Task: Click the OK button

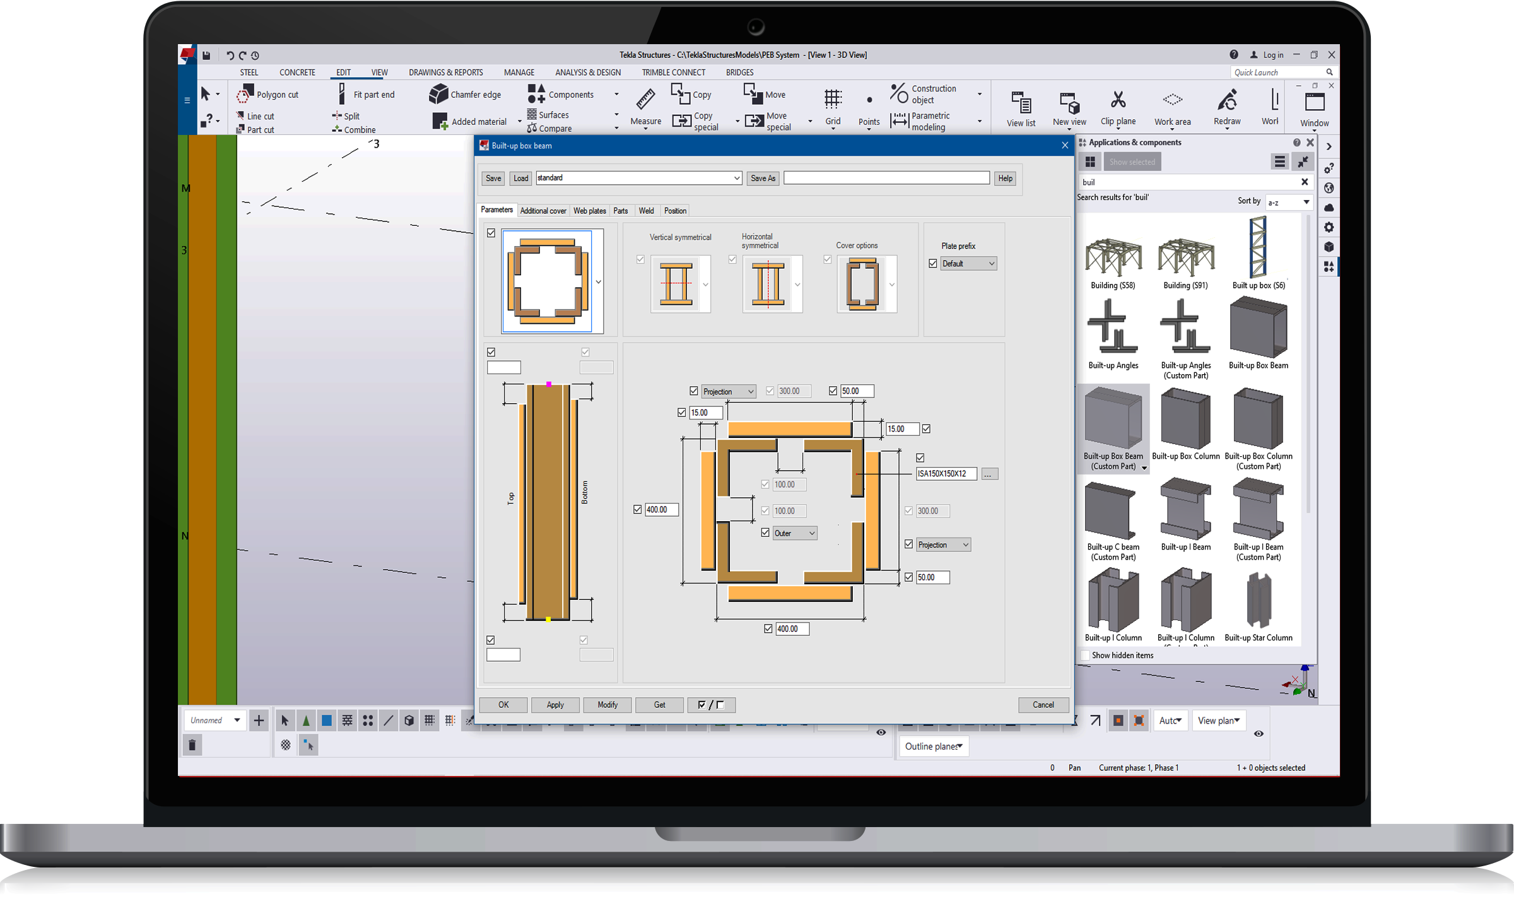Action: [503, 705]
